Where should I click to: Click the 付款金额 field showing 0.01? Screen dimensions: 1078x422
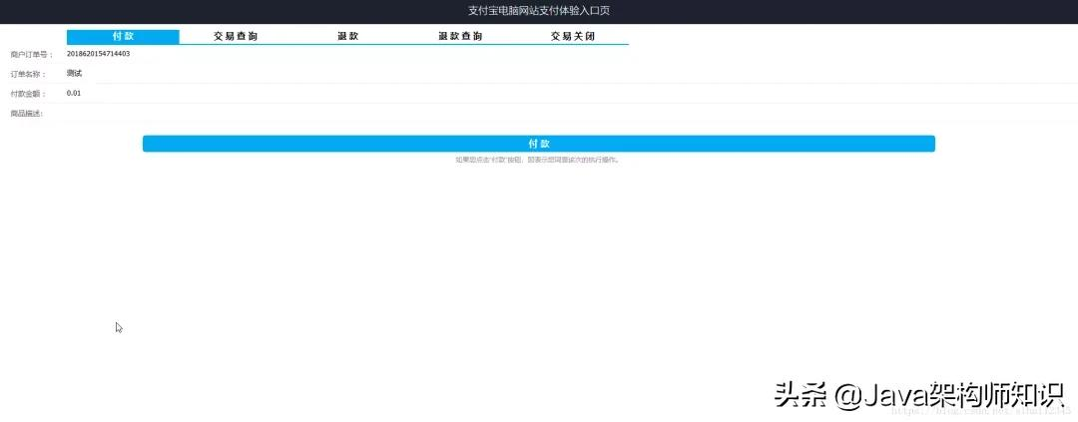(x=571, y=93)
